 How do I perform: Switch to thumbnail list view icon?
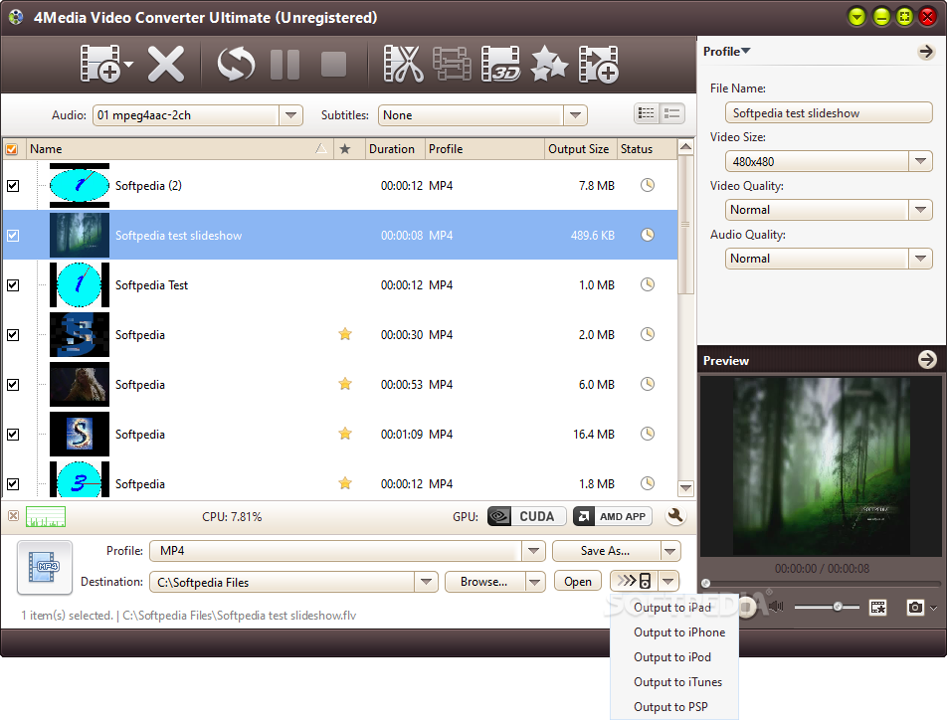coord(647,113)
